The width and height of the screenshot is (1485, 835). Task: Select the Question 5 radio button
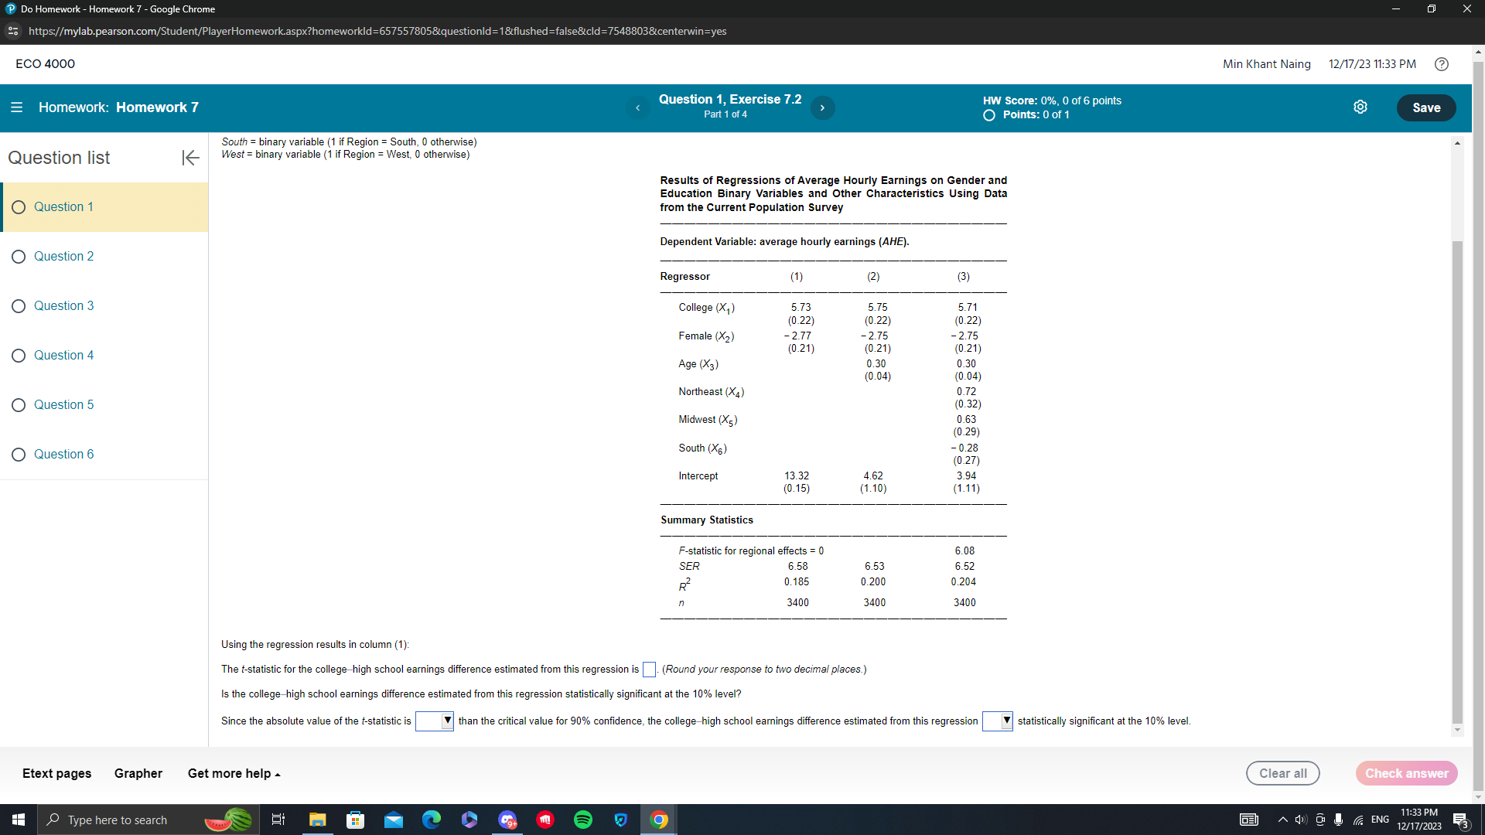click(x=19, y=404)
